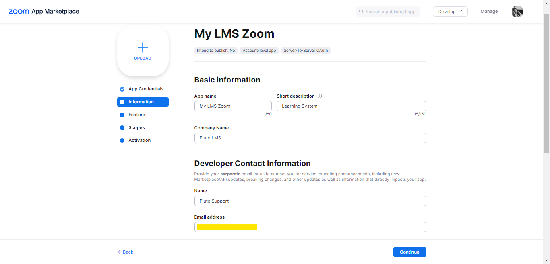Image resolution: width=550 pixels, height=264 pixels.
Task: Open the Develop dropdown
Action: pos(450,12)
